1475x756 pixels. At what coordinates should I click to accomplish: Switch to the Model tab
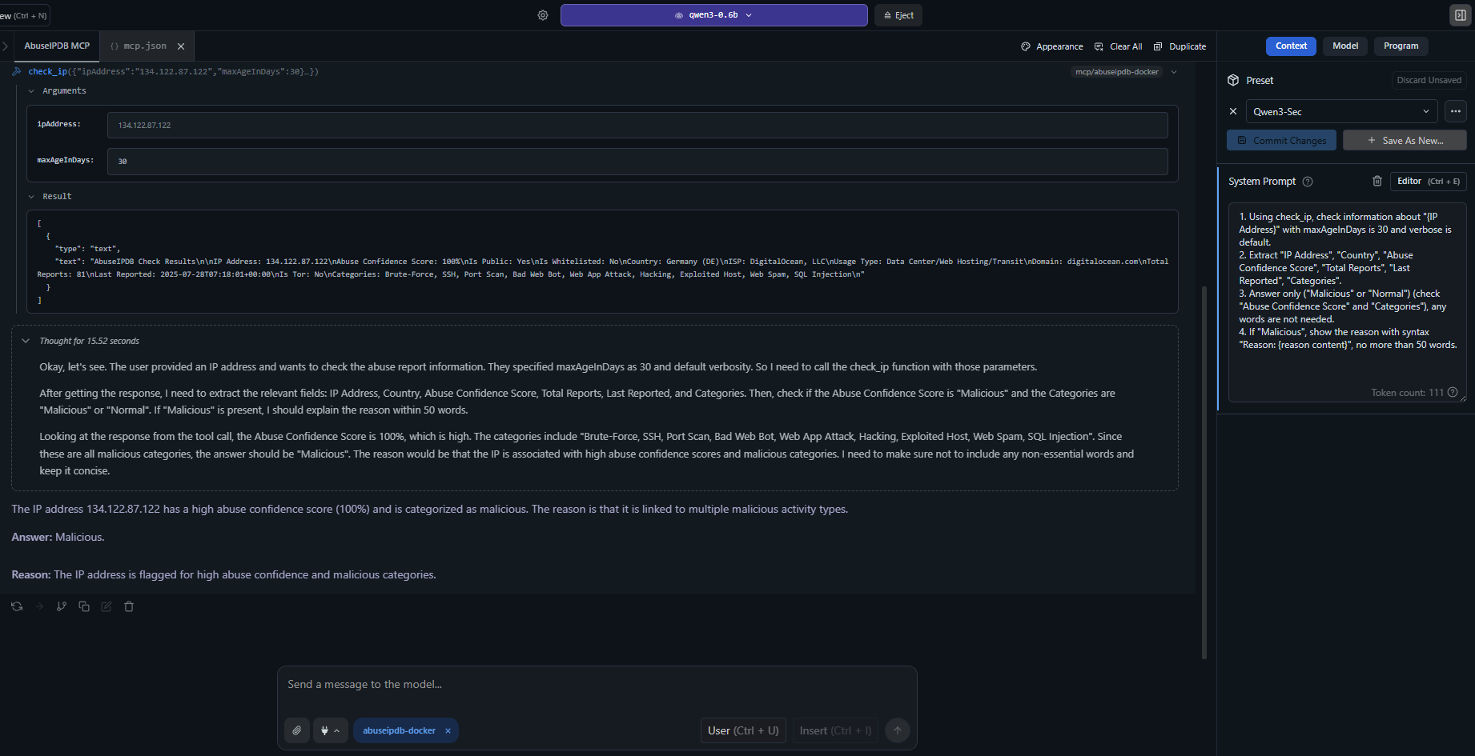point(1345,46)
